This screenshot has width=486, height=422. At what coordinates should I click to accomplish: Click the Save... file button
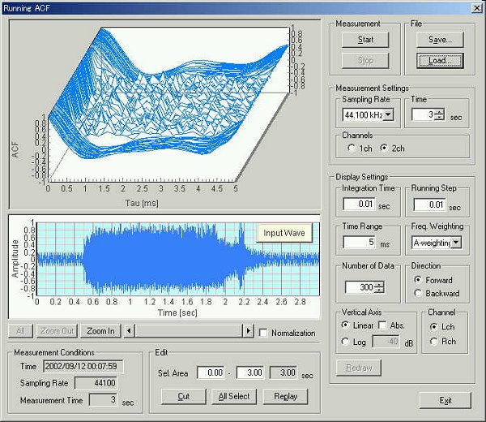point(440,40)
